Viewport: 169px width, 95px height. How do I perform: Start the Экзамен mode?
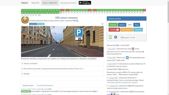click(x=113, y=25)
